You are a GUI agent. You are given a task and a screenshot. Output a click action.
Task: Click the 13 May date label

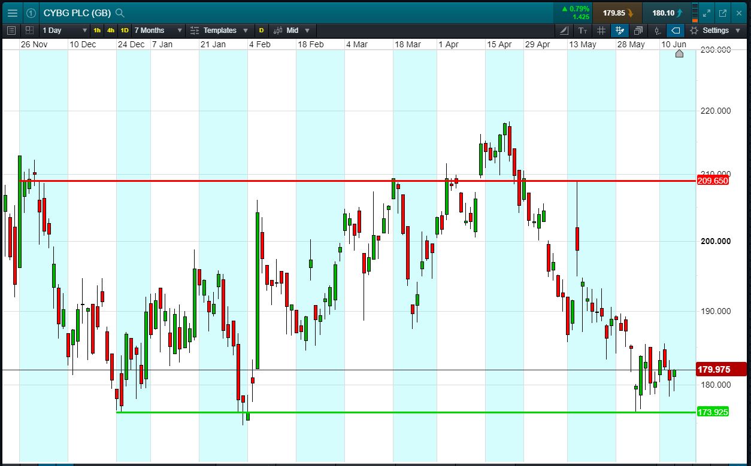pos(583,44)
